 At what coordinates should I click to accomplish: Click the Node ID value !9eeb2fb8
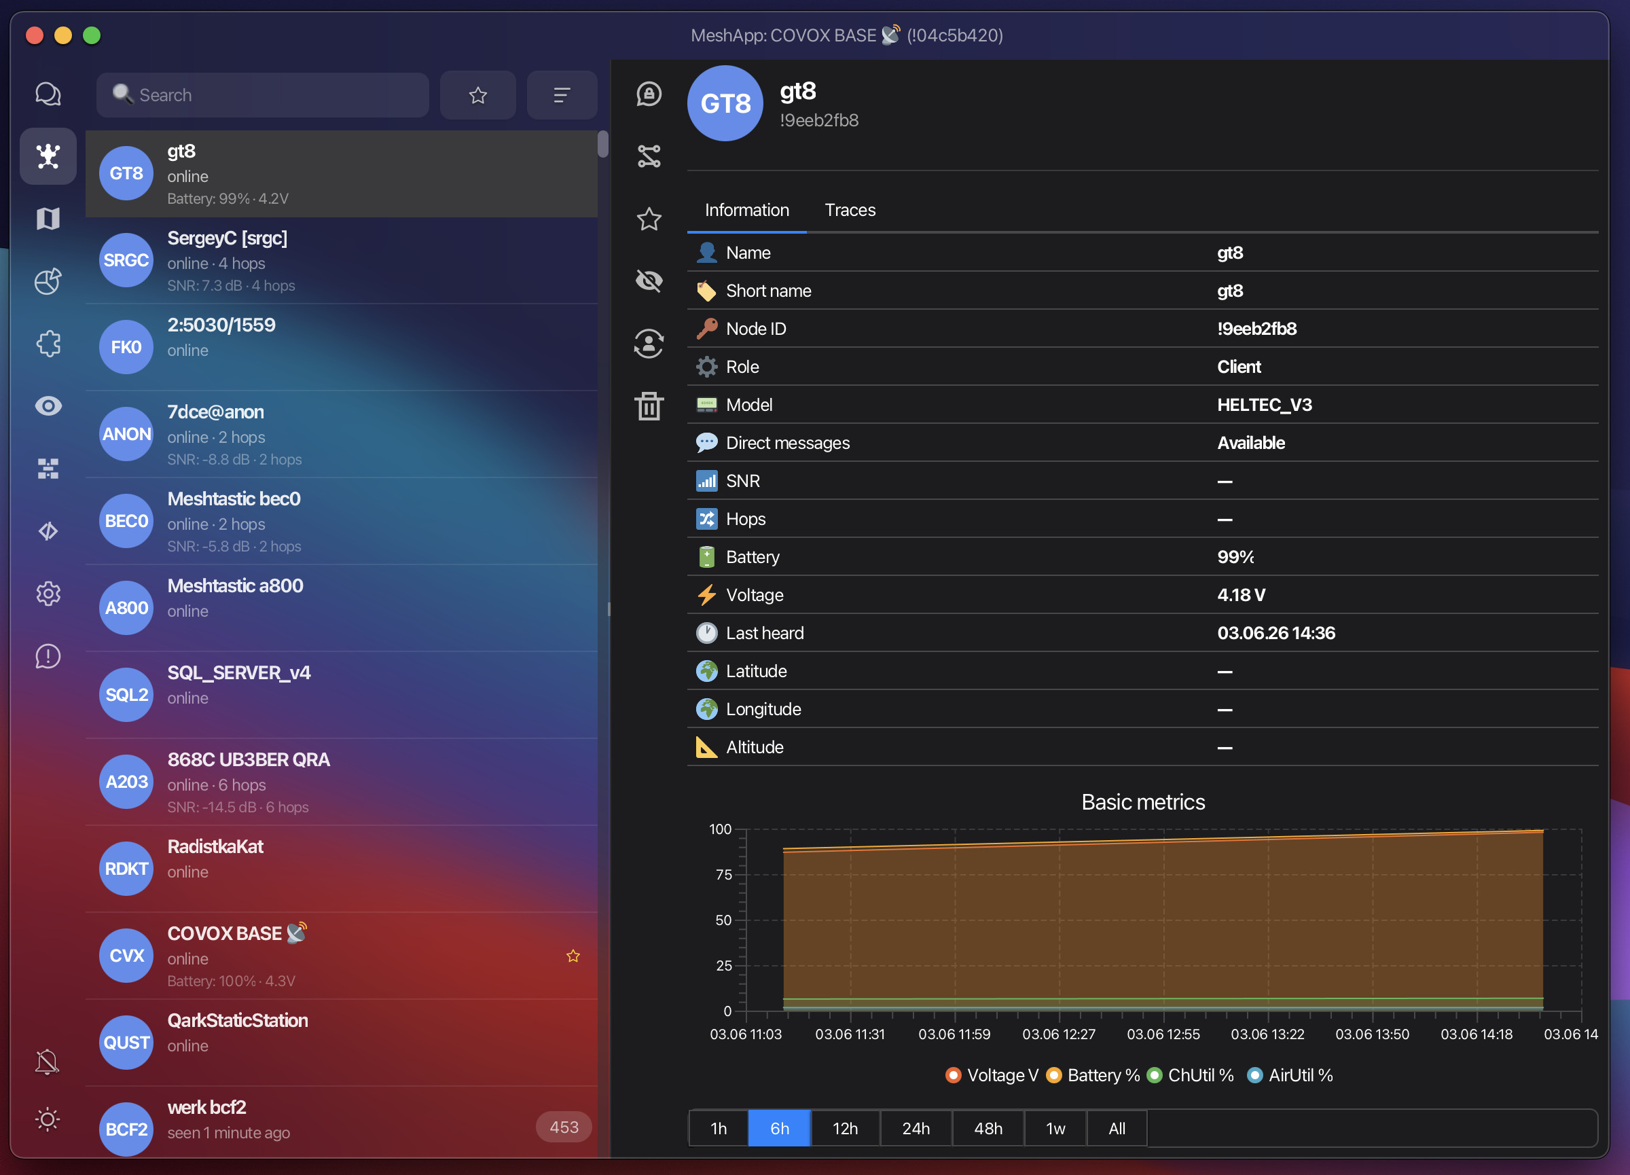pos(1257,329)
